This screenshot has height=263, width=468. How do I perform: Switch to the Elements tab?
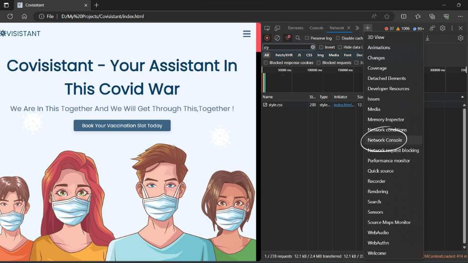(295, 28)
